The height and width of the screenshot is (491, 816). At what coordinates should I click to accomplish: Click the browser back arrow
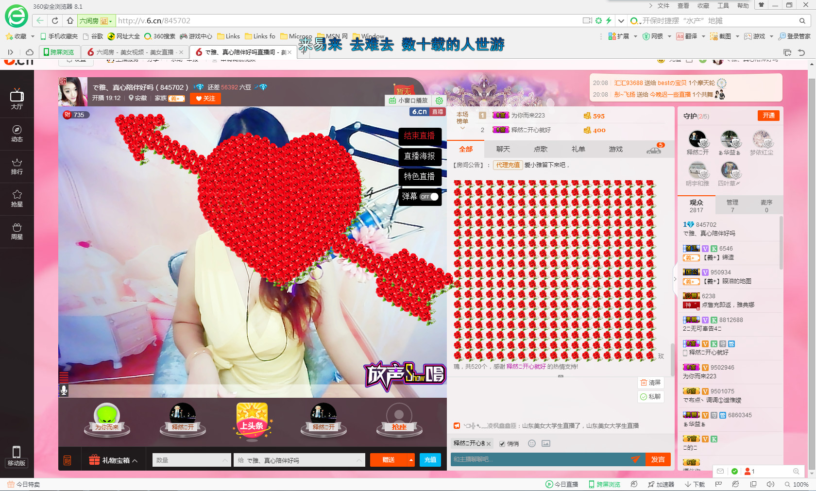[40, 20]
